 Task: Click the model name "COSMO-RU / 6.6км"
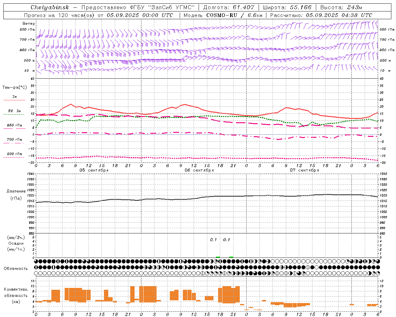234,15
